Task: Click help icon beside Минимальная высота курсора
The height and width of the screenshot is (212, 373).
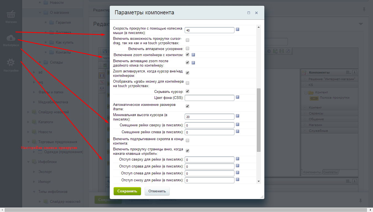Action: click(237, 116)
